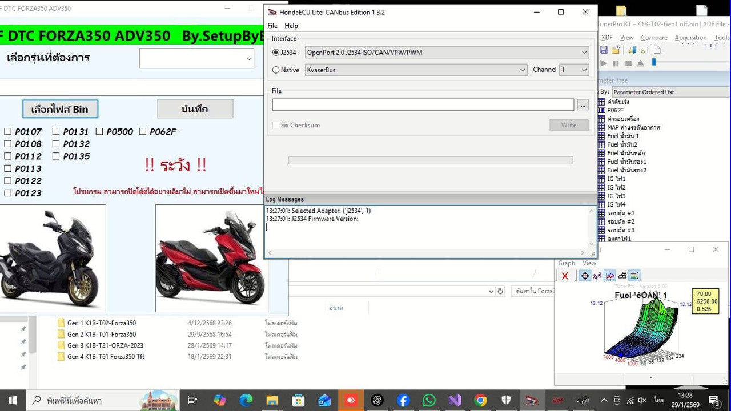Click the blank document icon in TunerPro toolbar
Image resolution: width=731 pixels, height=411 pixels.
657,50
